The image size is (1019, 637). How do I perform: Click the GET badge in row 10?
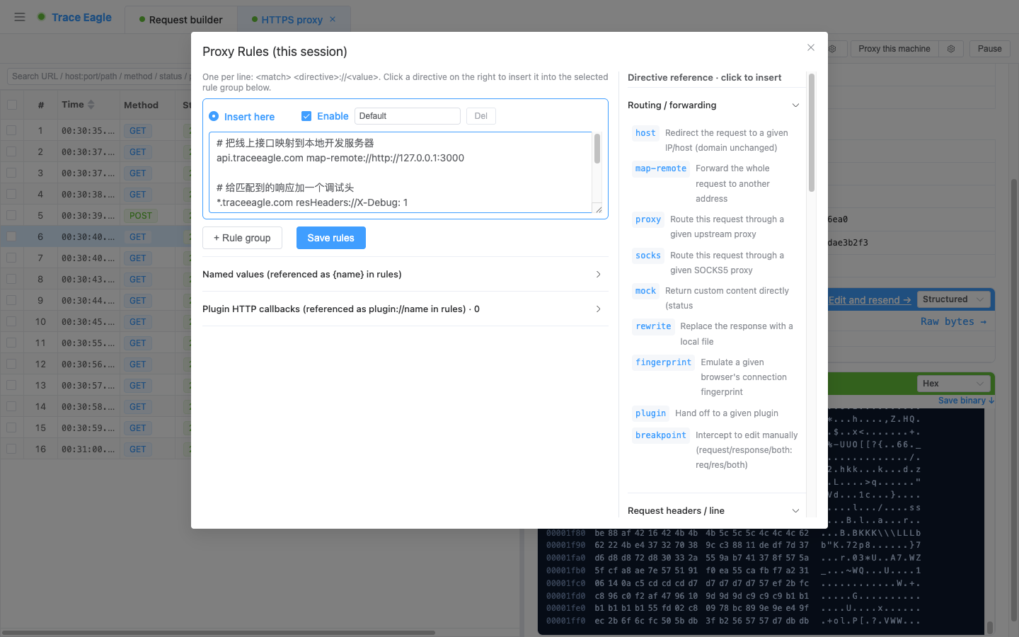tap(137, 321)
